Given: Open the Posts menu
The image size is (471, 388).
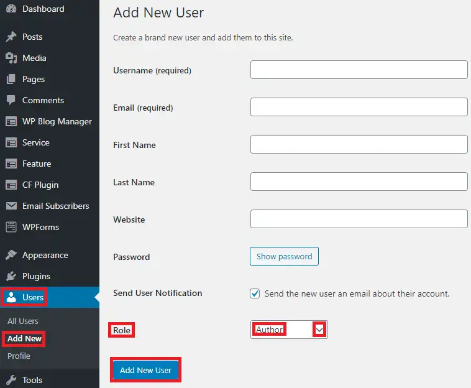Looking at the screenshot, I should pyautogui.click(x=32, y=37).
